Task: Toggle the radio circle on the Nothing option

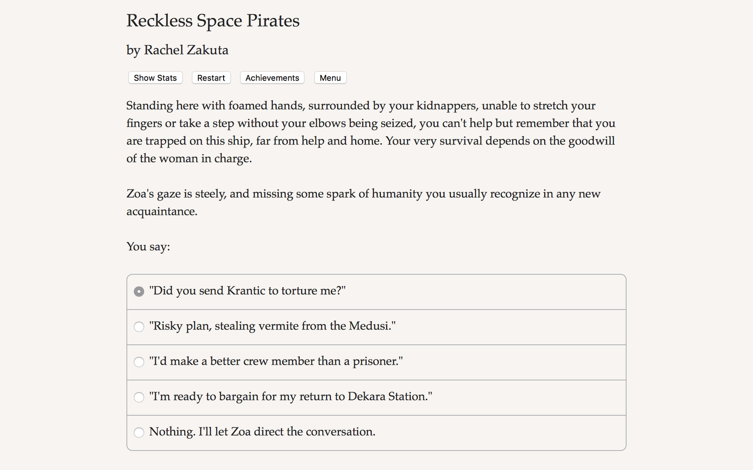Action: tap(139, 432)
